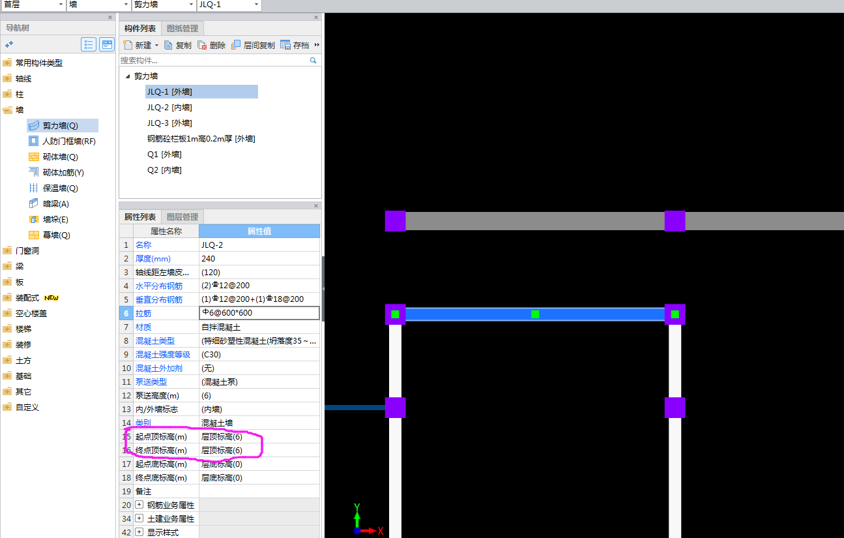Click the center green grip of blue wall

[x=535, y=314]
